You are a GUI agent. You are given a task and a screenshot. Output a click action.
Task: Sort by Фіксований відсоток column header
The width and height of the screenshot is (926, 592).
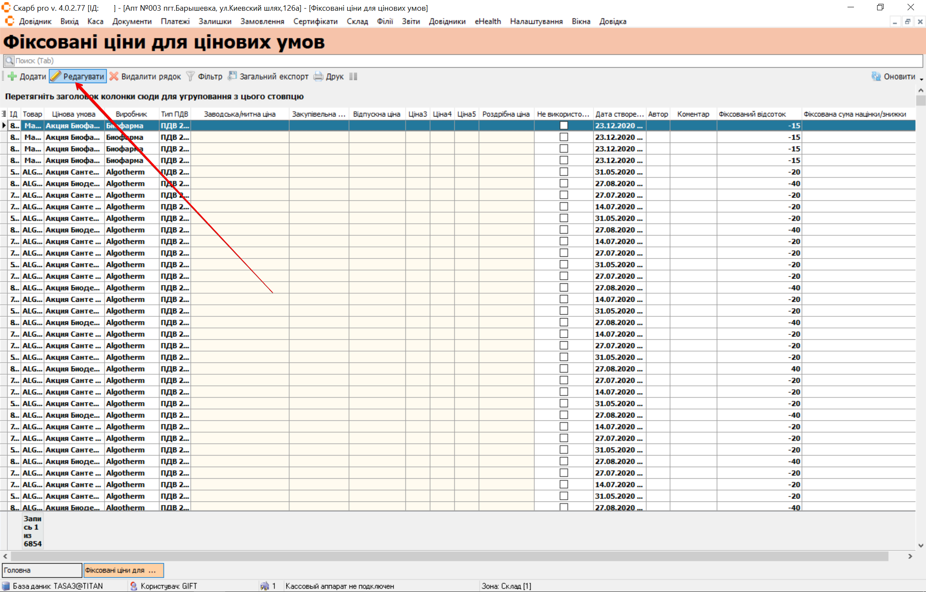click(752, 114)
